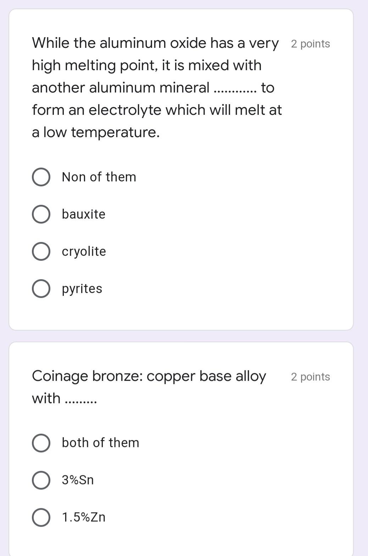Click the pyrites radio circle
368x556 pixels.
tap(41, 288)
